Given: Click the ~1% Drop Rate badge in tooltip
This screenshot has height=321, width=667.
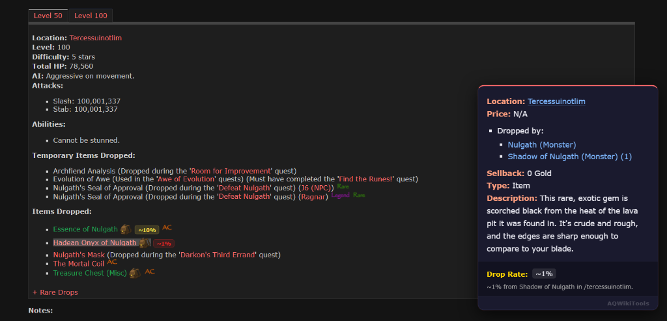Looking at the screenshot, I should 544,274.
